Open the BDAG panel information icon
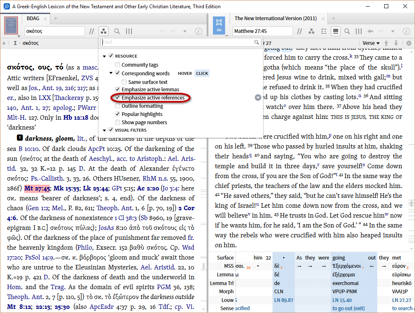 tap(198, 31)
